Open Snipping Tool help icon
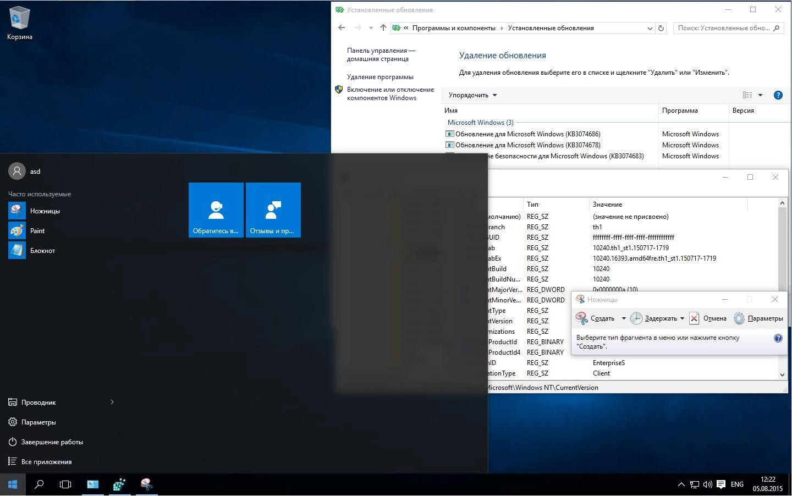Screen dimensions: 792x496 coord(778,338)
